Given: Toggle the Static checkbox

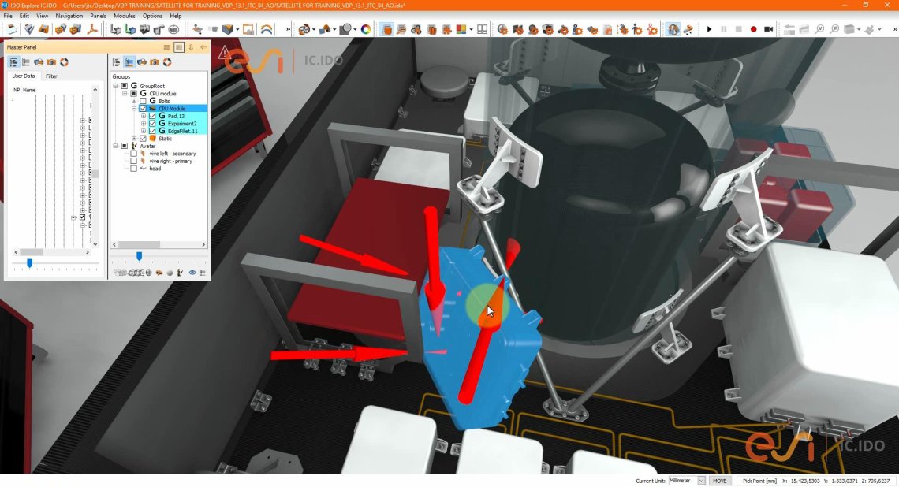Looking at the screenshot, I should click(143, 138).
